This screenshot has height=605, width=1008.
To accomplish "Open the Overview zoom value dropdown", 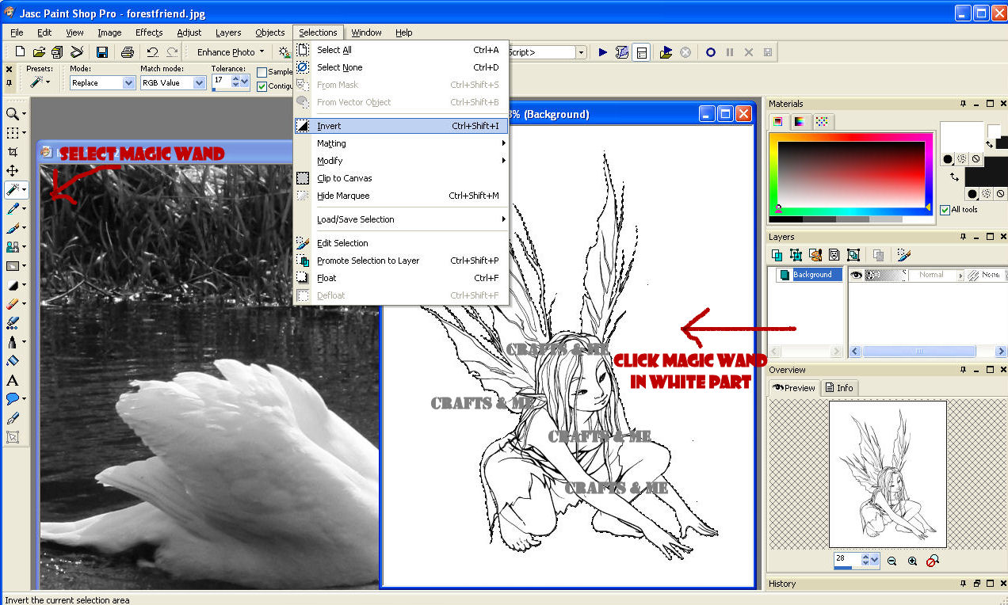I will (x=874, y=560).
